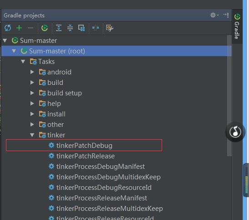Click gear icon of tinkerProcessDebugResourceId
The height and width of the screenshot is (220, 249).
pyautogui.click(x=51, y=187)
